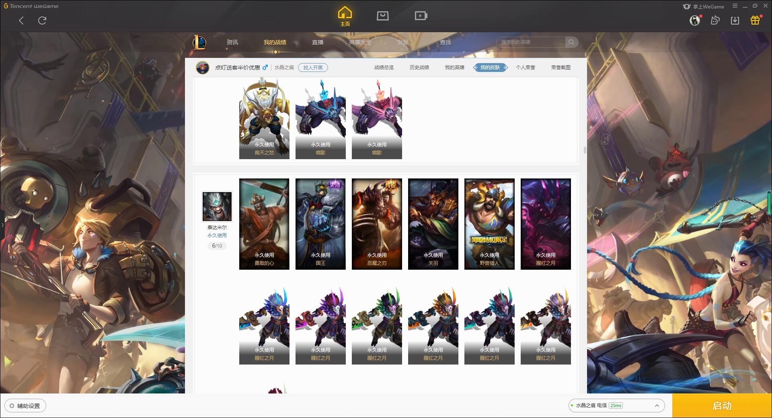Open the blue 暗影 chroma thumbnail

pyautogui.click(x=320, y=119)
